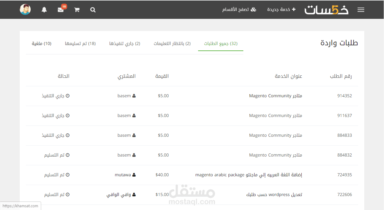Open Magento Community service for order 914352

pyautogui.click(x=276, y=96)
